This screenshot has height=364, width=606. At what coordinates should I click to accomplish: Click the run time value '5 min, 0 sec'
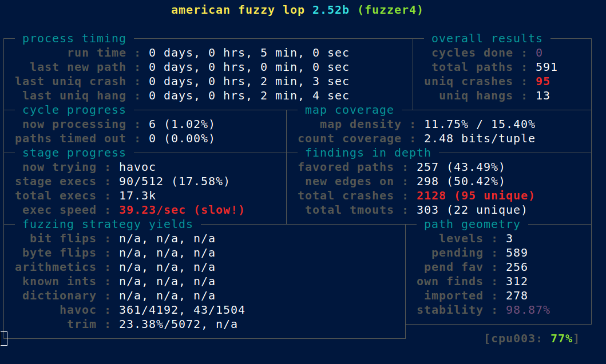(304, 53)
